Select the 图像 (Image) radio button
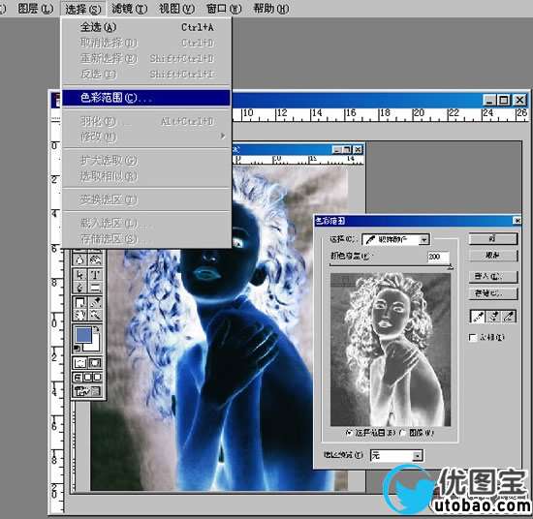The width and height of the screenshot is (533, 519). tap(403, 433)
